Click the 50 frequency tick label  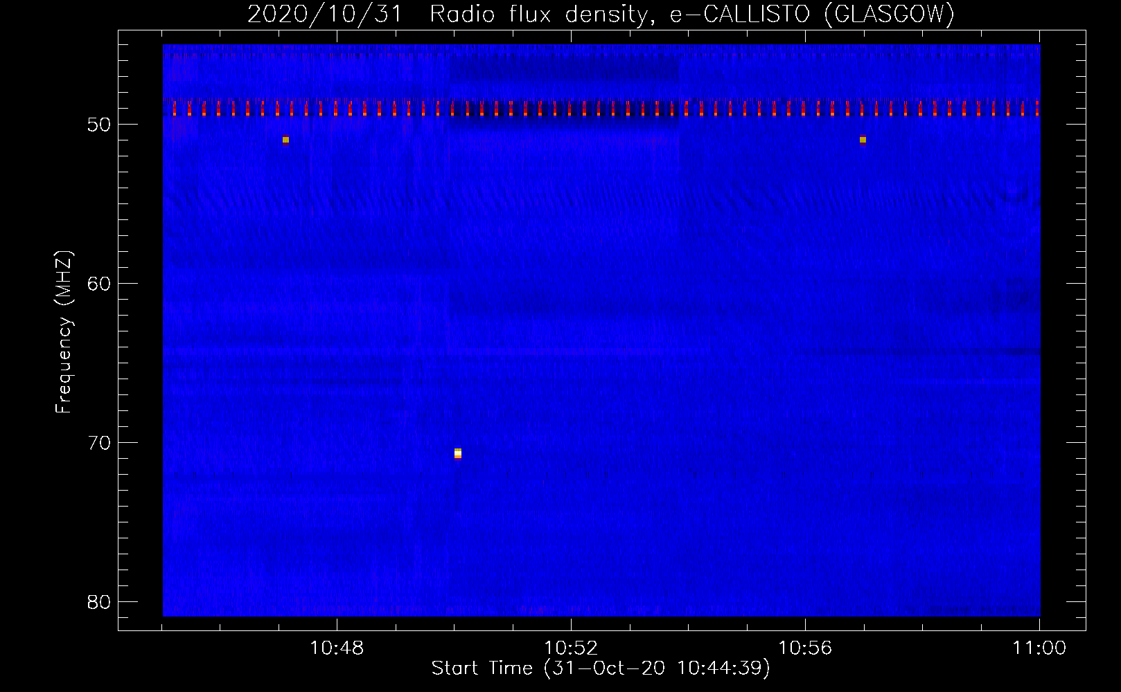pyautogui.click(x=99, y=125)
